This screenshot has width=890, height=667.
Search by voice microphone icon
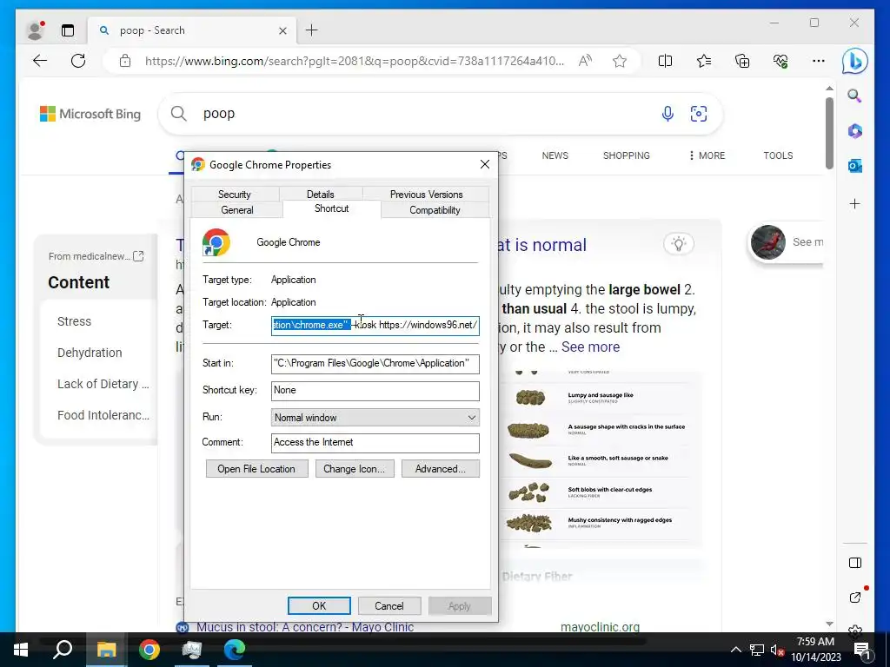(x=667, y=114)
